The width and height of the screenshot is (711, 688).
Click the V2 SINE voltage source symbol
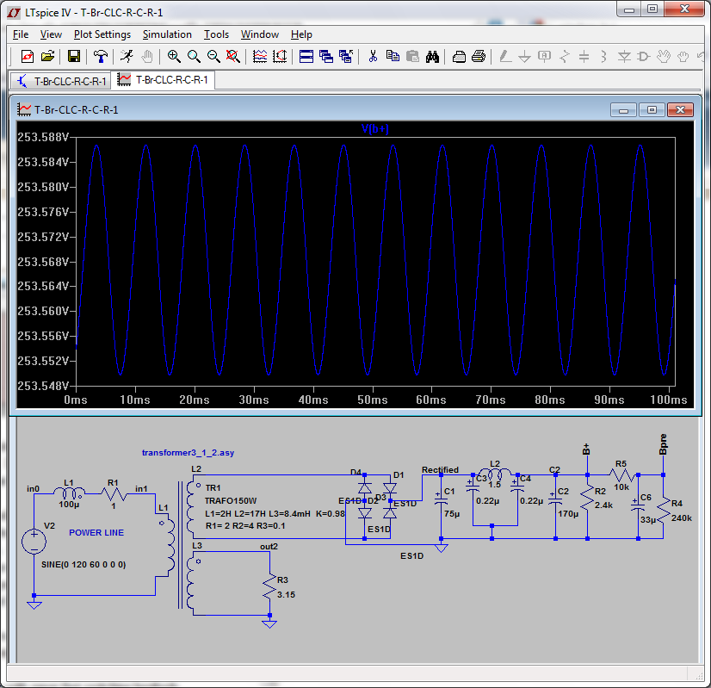33,540
